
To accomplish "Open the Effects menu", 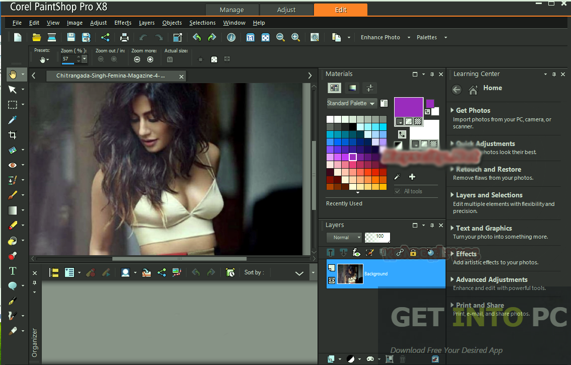I will coord(123,23).
